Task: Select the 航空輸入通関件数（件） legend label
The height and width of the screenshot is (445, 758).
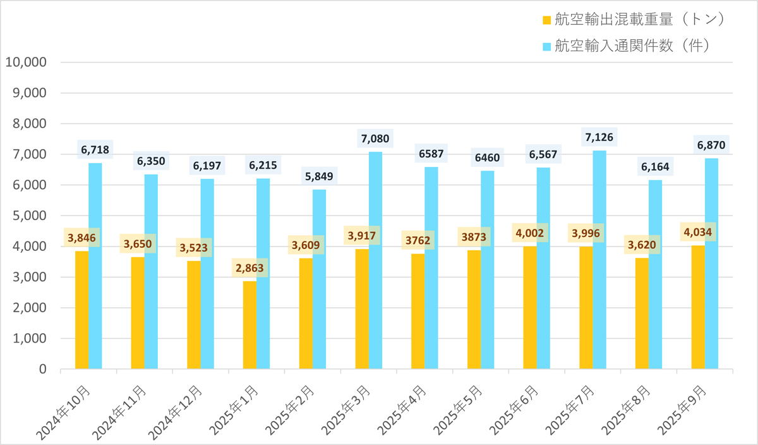Action: coord(632,46)
